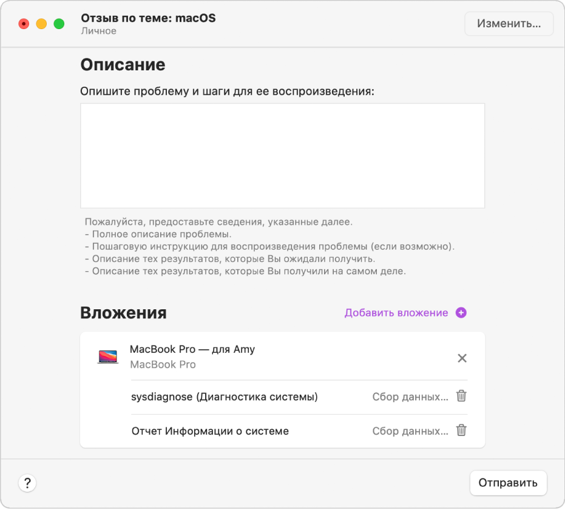Click the Вложения heading

coord(123,313)
